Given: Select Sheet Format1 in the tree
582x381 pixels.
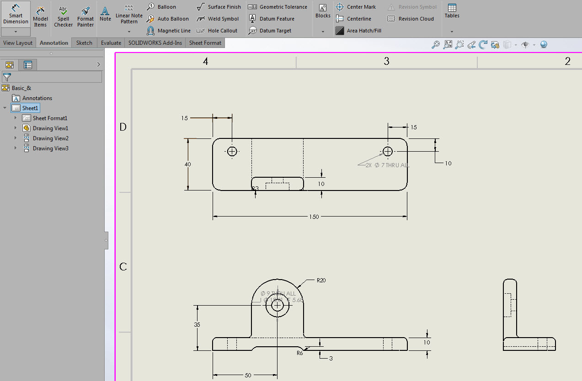Looking at the screenshot, I should pos(45,118).
